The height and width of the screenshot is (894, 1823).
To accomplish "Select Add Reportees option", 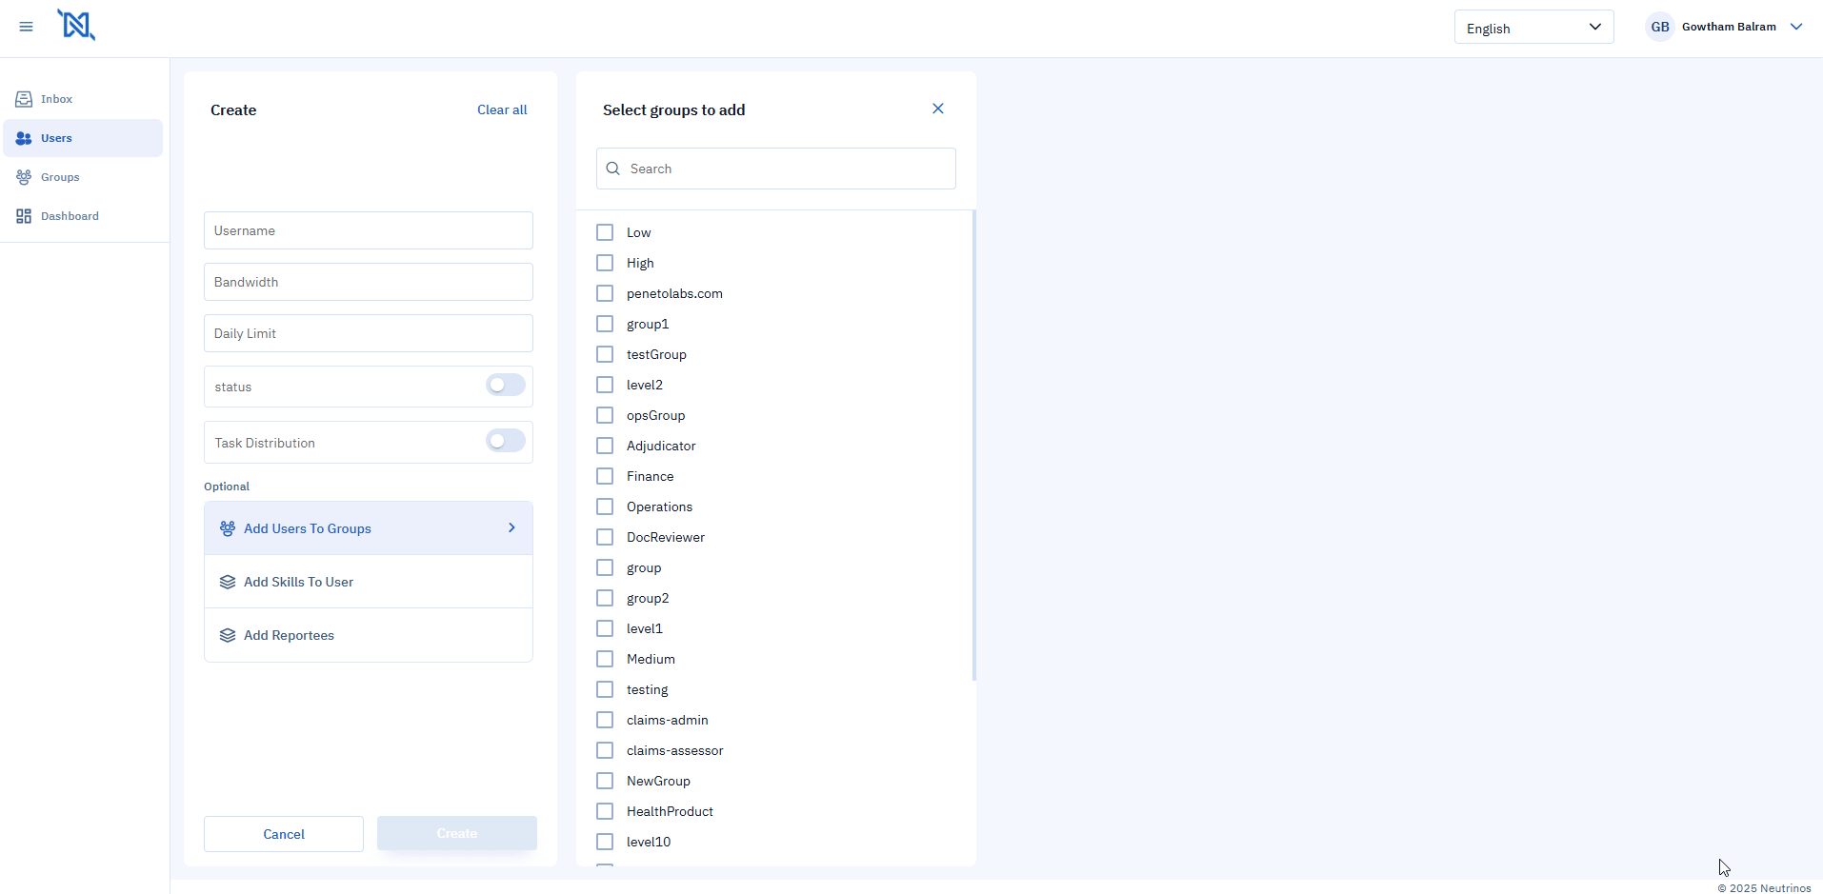I will coord(289,635).
